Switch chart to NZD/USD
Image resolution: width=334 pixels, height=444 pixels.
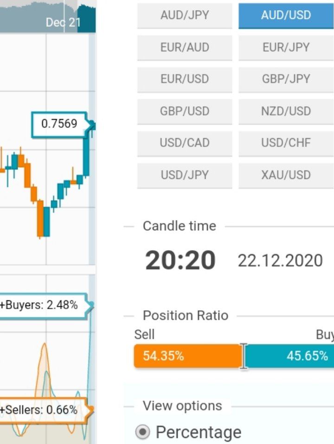[x=286, y=111]
